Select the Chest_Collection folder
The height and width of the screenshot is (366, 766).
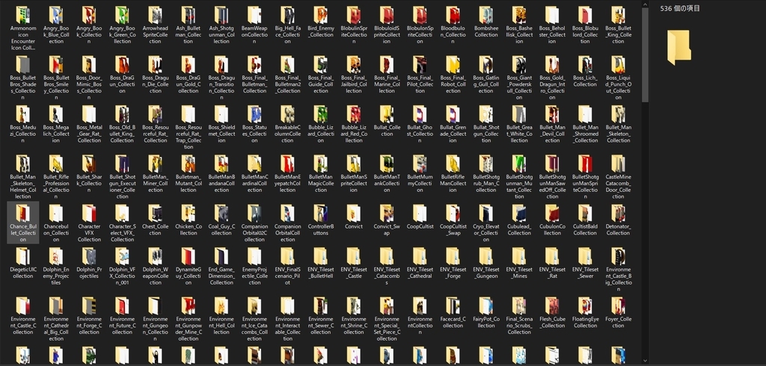[x=156, y=220]
